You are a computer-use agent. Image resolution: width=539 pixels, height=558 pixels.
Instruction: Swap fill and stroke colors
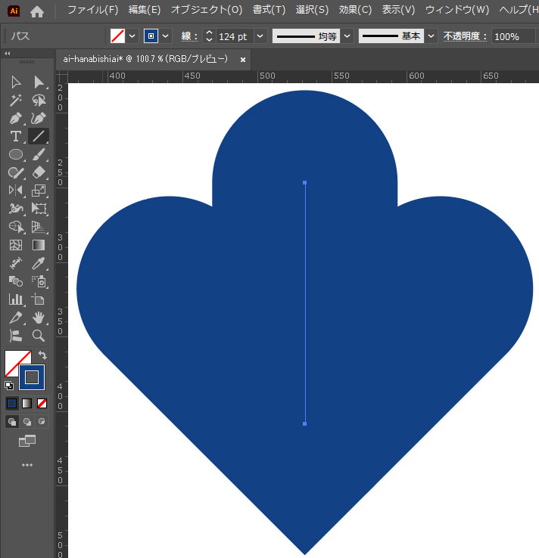pyautogui.click(x=42, y=355)
